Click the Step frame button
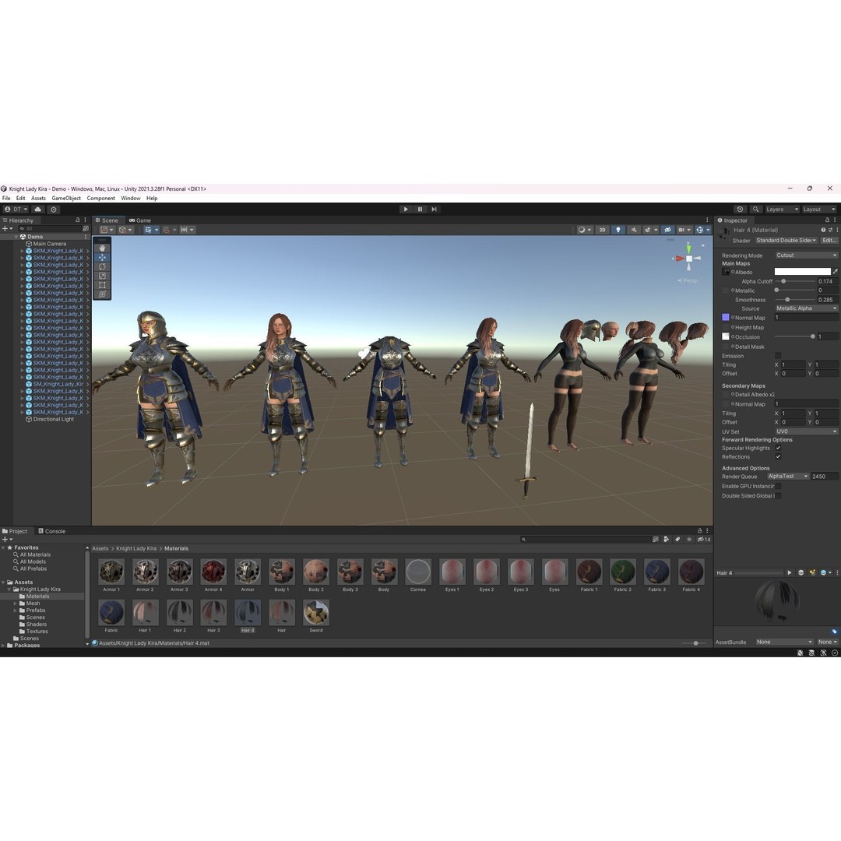This screenshot has height=841, width=841. click(434, 209)
